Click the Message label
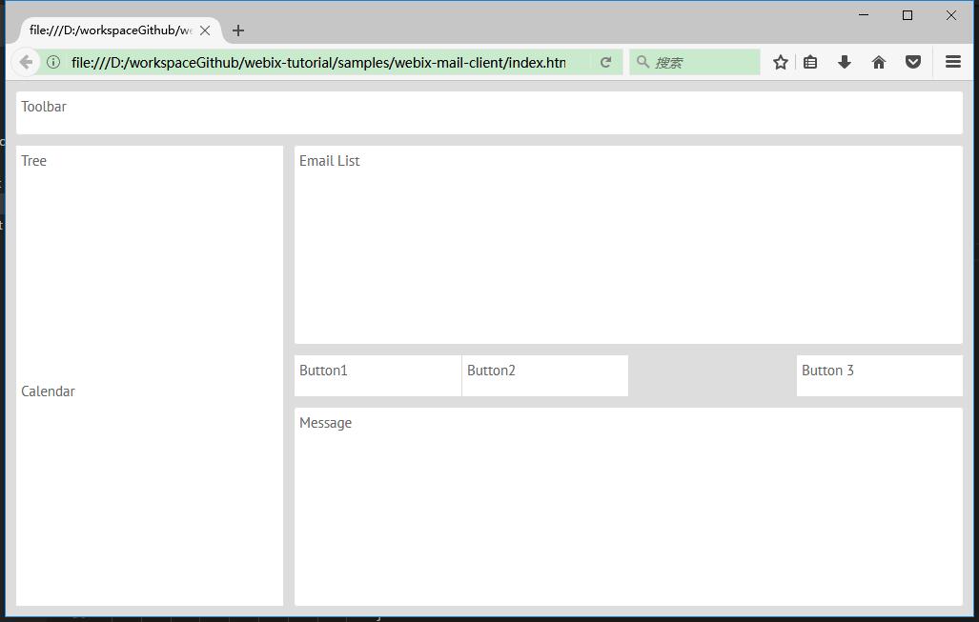The width and height of the screenshot is (979, 622). click(x=325, y=423)
